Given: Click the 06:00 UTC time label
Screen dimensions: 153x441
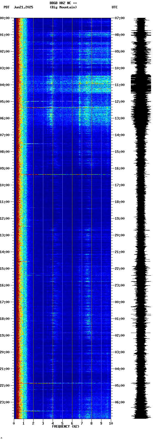Looking at the screenshot, I should tap(120, 402).
